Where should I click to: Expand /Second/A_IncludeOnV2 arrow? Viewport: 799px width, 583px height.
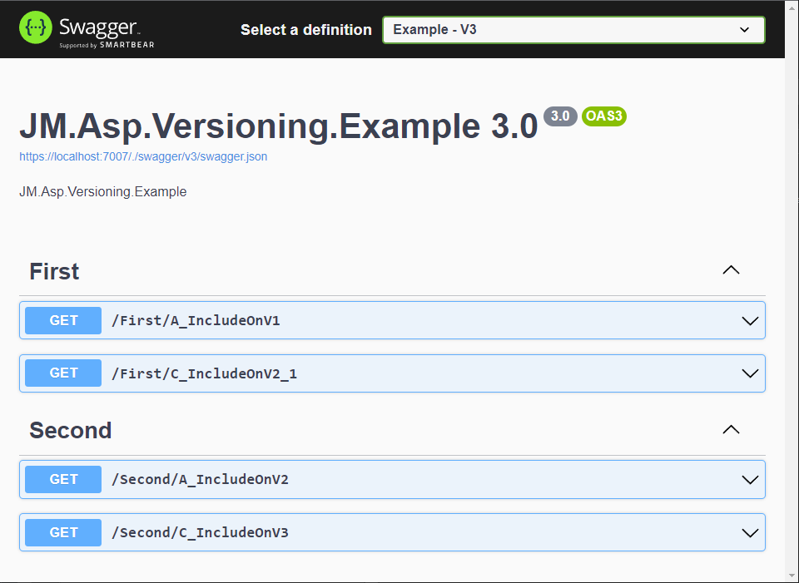[750, 480]
